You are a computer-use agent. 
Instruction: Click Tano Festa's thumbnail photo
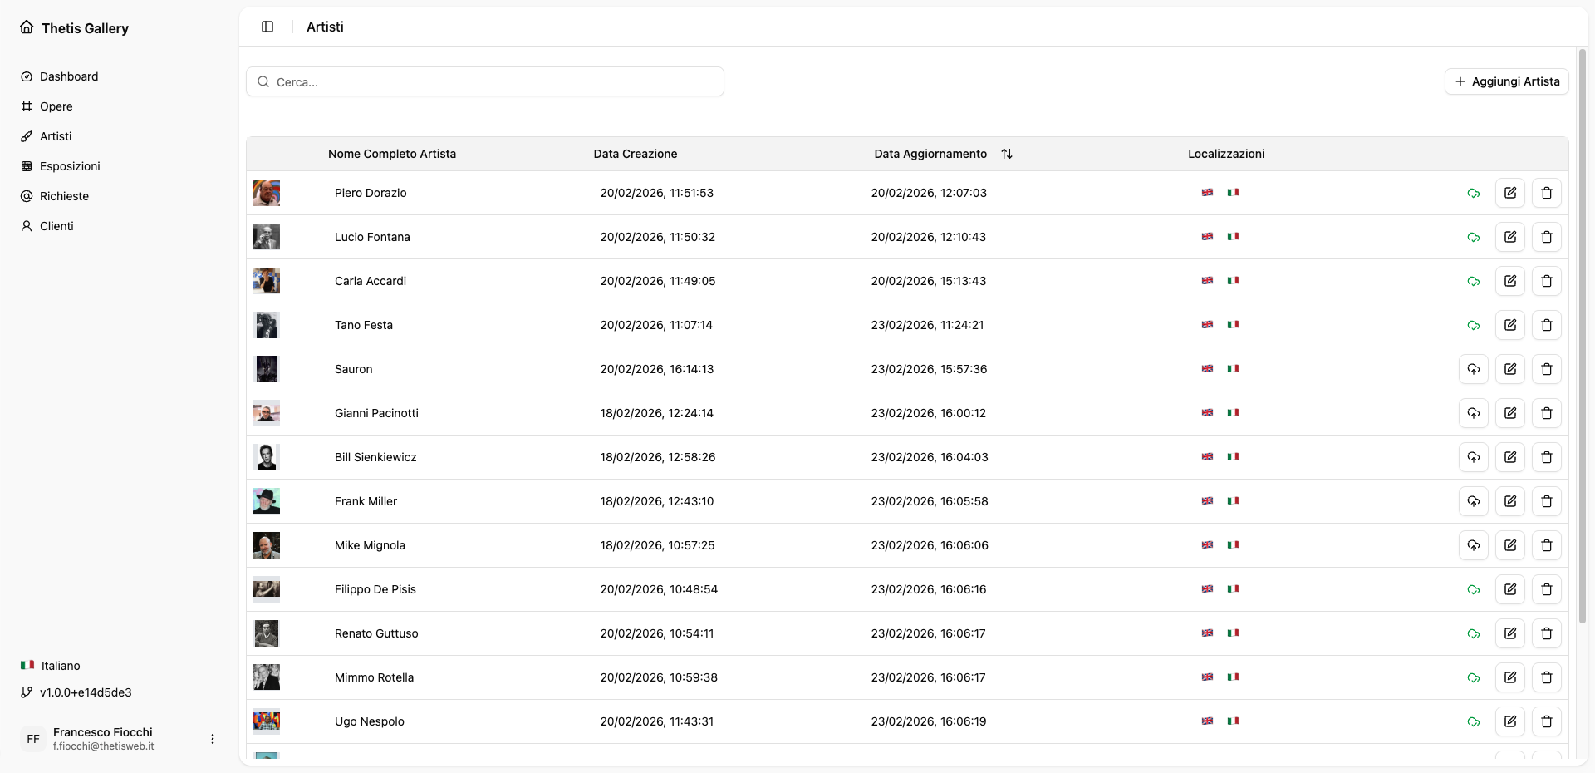267,325
